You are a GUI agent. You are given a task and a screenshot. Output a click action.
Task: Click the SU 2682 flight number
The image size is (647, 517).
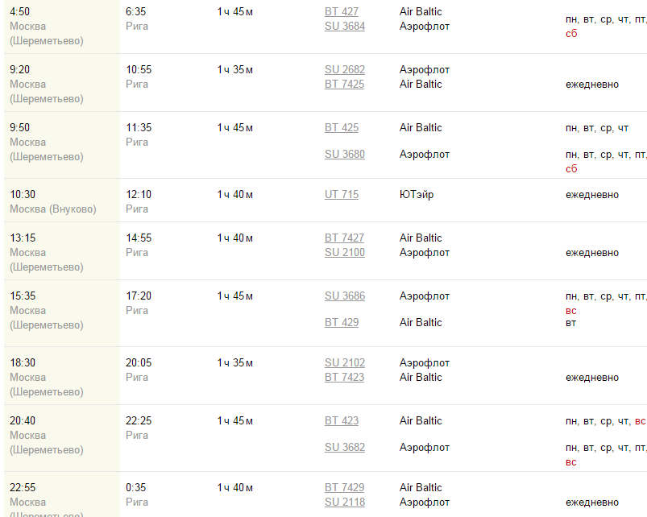345,70
